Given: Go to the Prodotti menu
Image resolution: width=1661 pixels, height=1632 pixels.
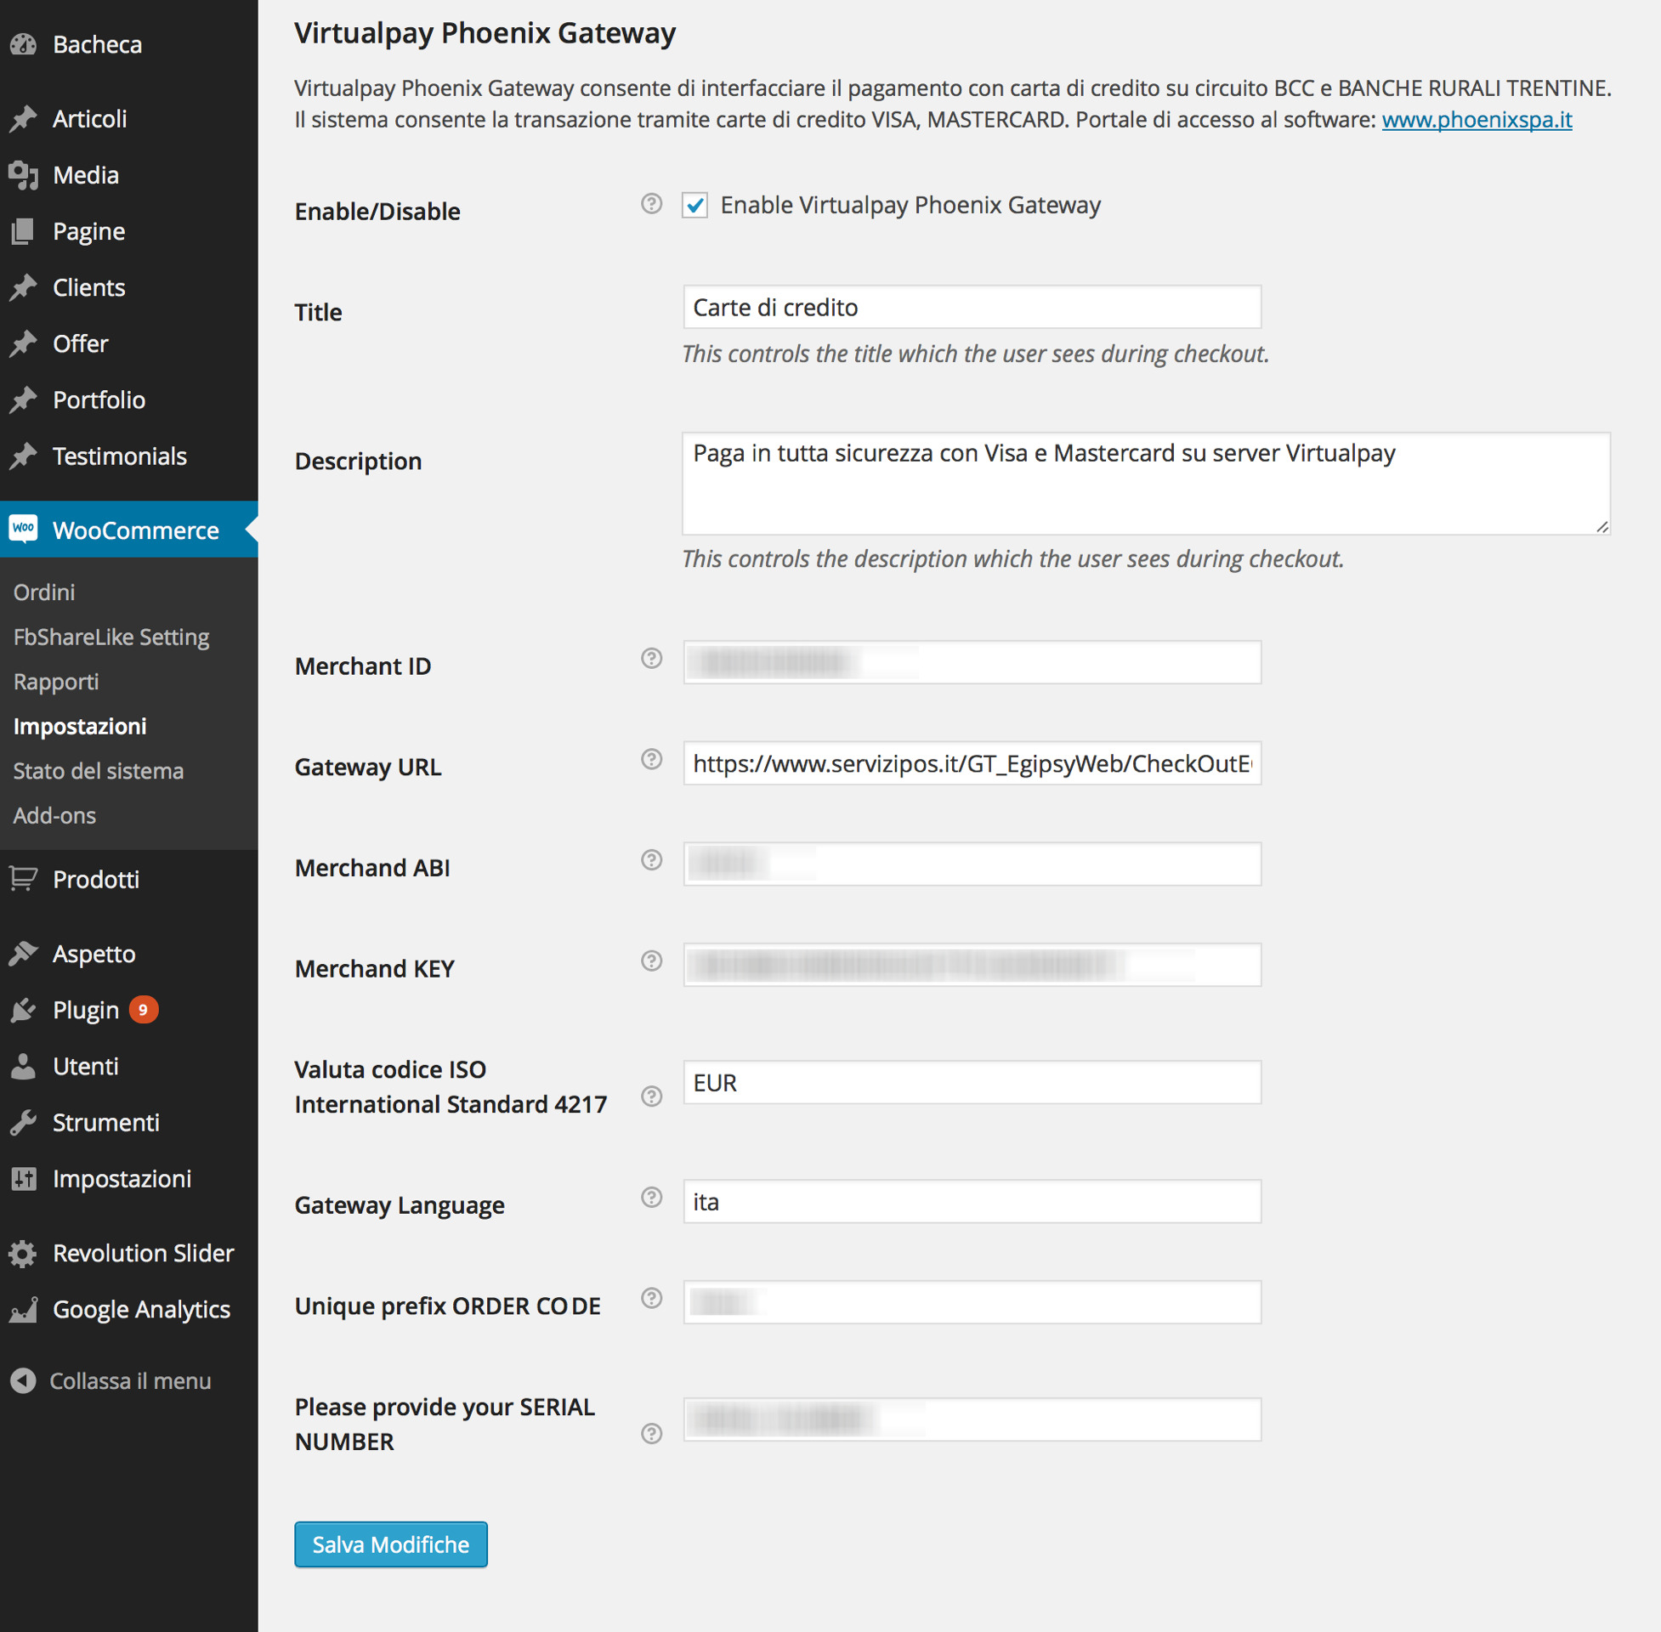Looking at the screenshot, I should click(96, 880).
